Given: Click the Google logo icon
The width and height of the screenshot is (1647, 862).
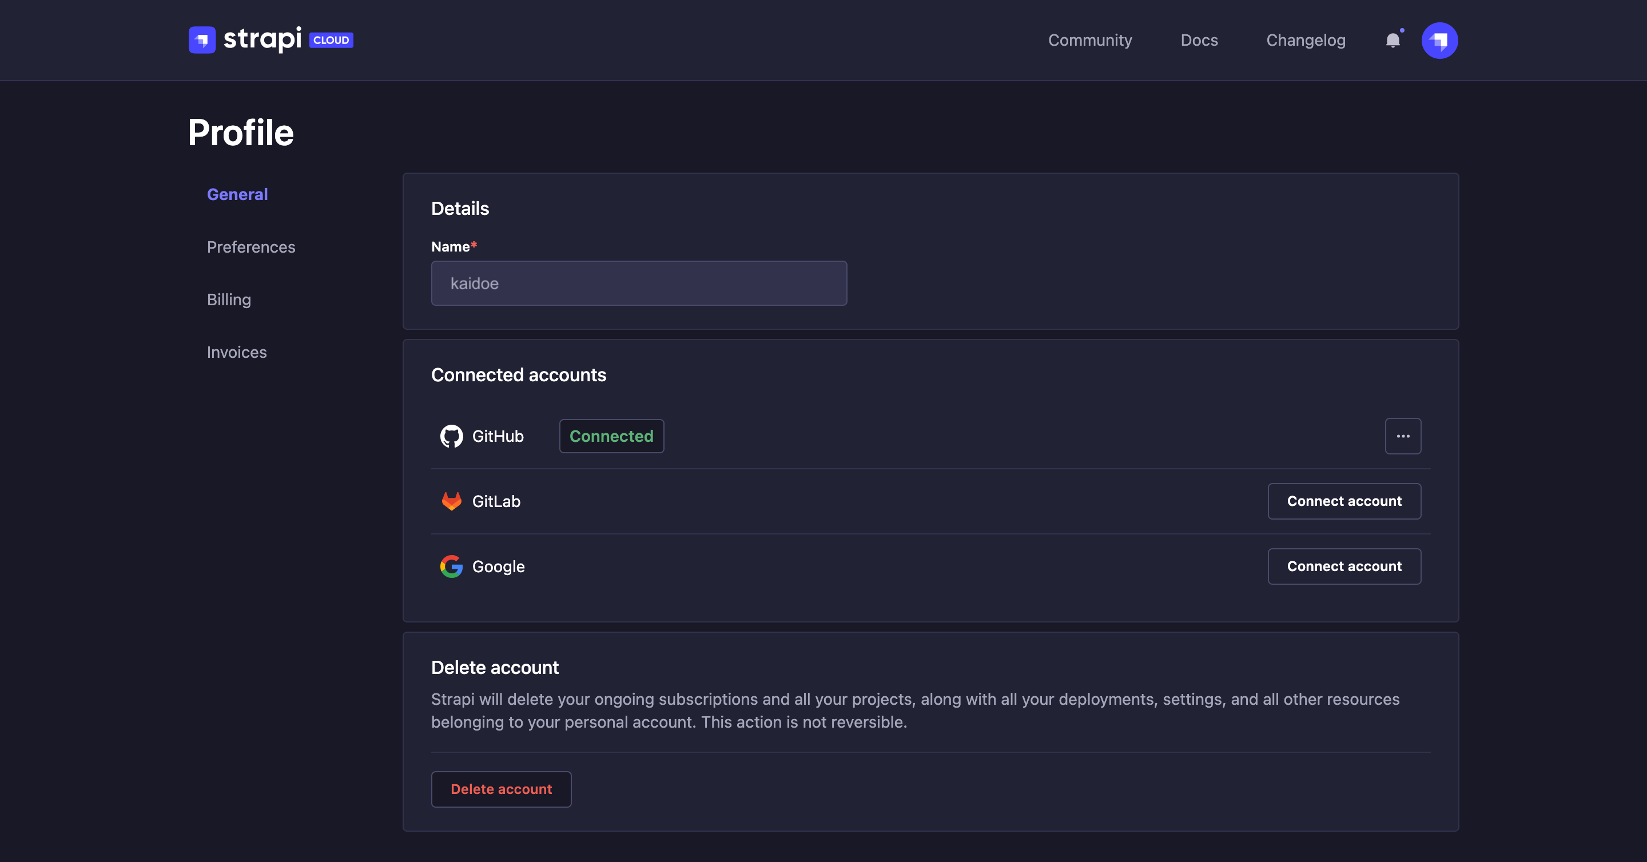Looking at the screenshot, I should (451, 566).
